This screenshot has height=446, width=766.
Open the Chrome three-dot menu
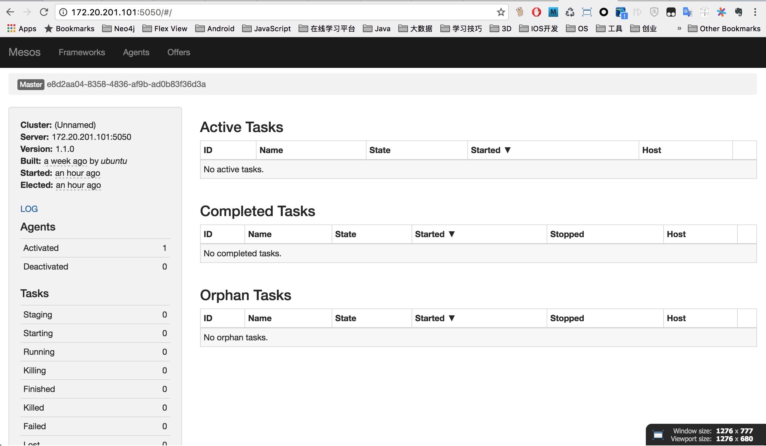pyautogui.click(x=755, y=12)
